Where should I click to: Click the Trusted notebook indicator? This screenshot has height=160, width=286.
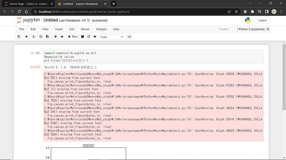[x=223, y=29]
